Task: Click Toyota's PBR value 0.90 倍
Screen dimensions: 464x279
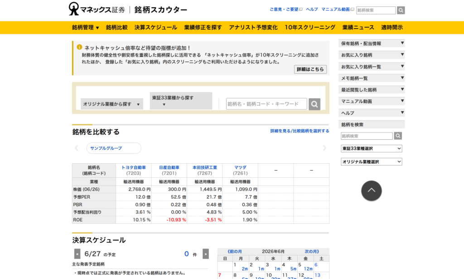Action: coord(143,204)
